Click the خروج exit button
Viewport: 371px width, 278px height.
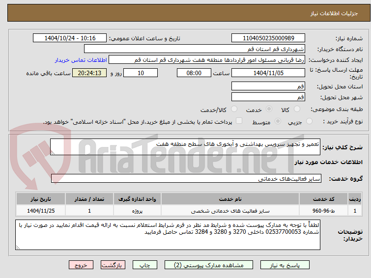click(x=81, y=265)
